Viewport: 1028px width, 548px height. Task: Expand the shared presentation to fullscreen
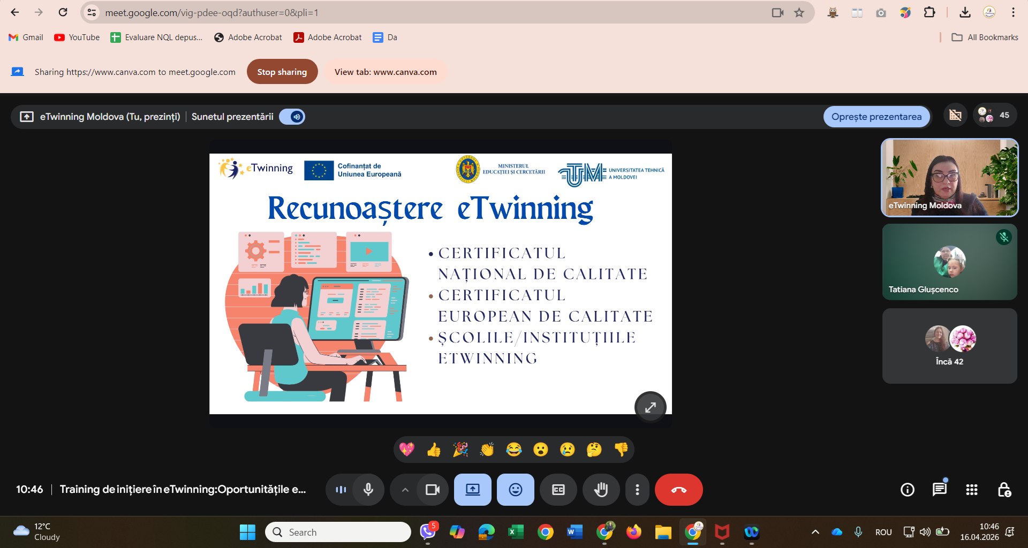(x=650, y=407)
